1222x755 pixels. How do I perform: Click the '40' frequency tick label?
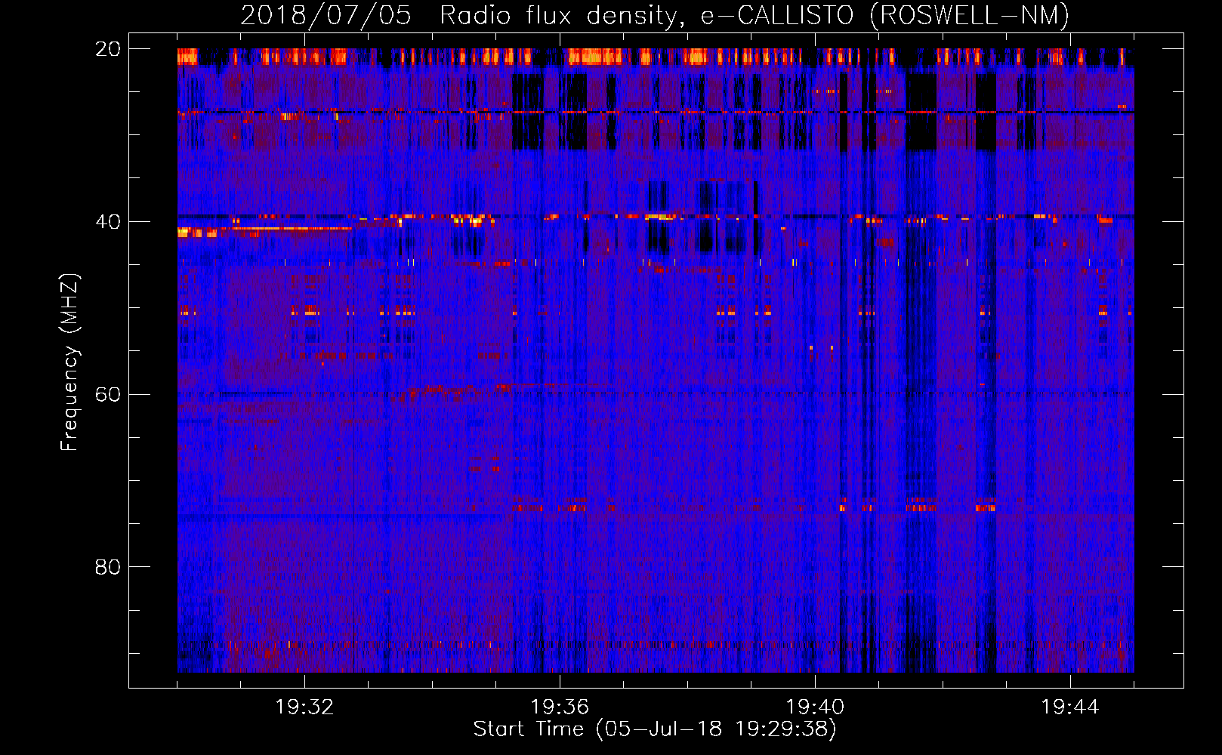(x=107, y=222)
